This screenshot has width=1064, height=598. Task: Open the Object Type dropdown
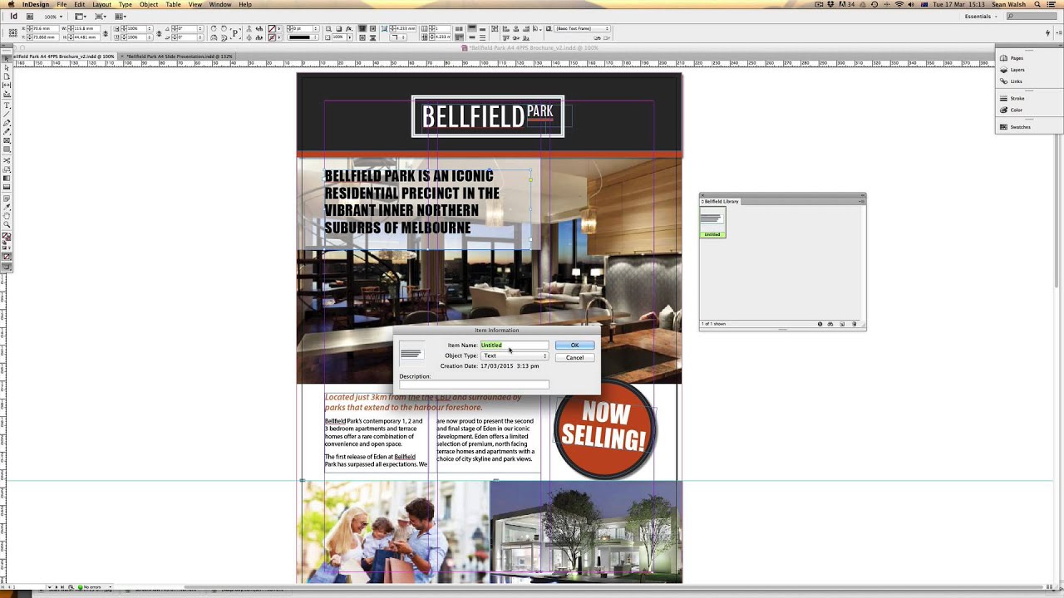point(515,355)
